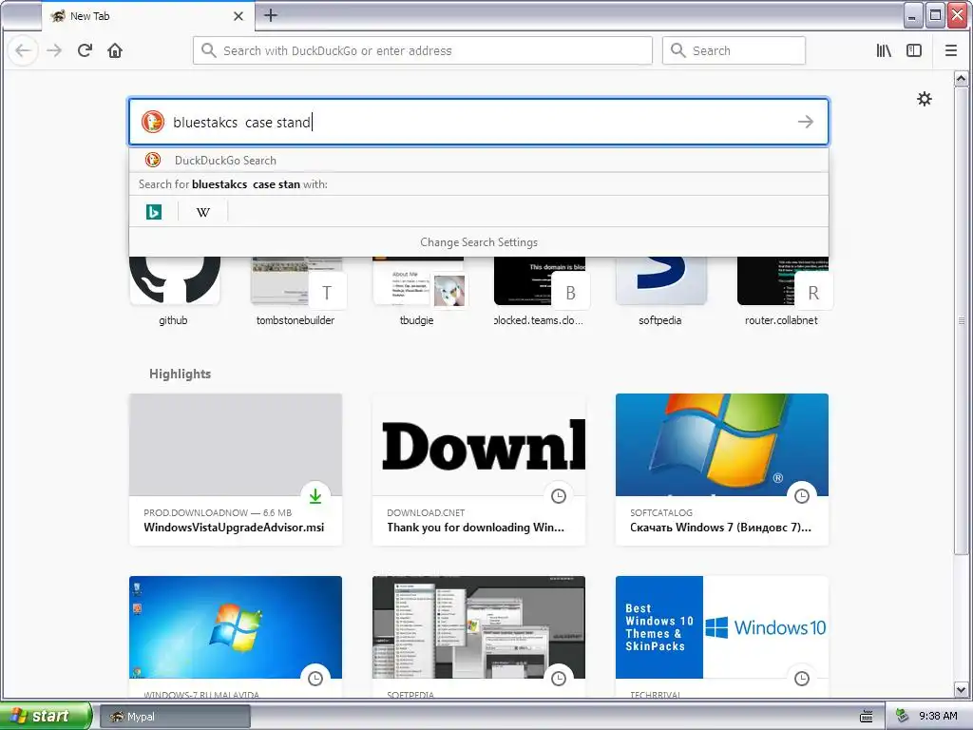Viewport: 973px width, 730px height.
Task: Click the network tray icon
Action: pos(903,716)
